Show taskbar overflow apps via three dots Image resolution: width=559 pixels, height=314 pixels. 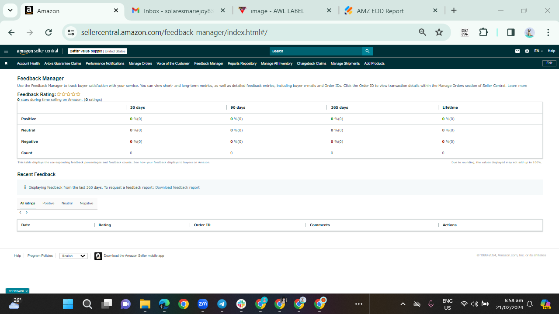(359, 304)
